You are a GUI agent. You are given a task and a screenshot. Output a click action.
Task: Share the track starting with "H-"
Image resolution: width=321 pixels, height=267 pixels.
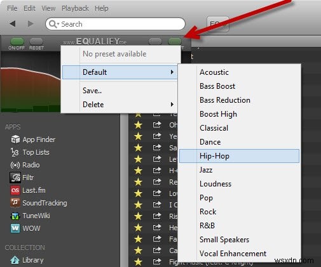click(157, 171)
